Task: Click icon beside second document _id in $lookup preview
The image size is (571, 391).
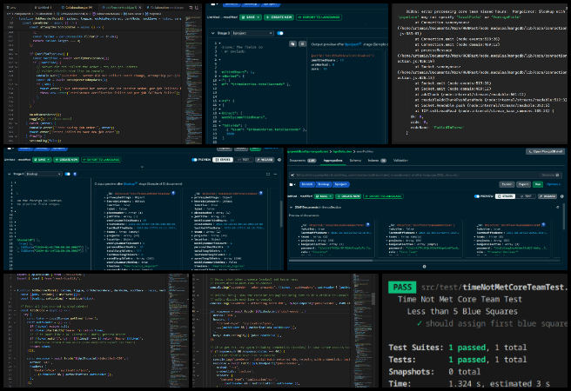Action: click(261, 193)
